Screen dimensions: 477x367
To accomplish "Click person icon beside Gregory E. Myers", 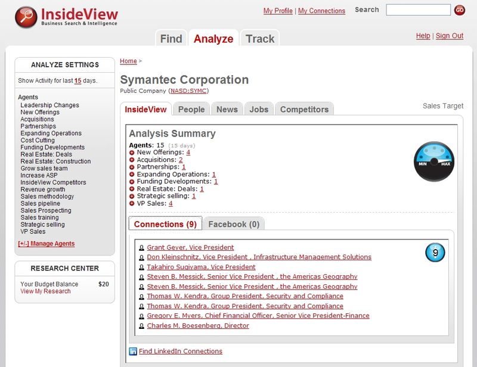I will [x=141, y=316].
